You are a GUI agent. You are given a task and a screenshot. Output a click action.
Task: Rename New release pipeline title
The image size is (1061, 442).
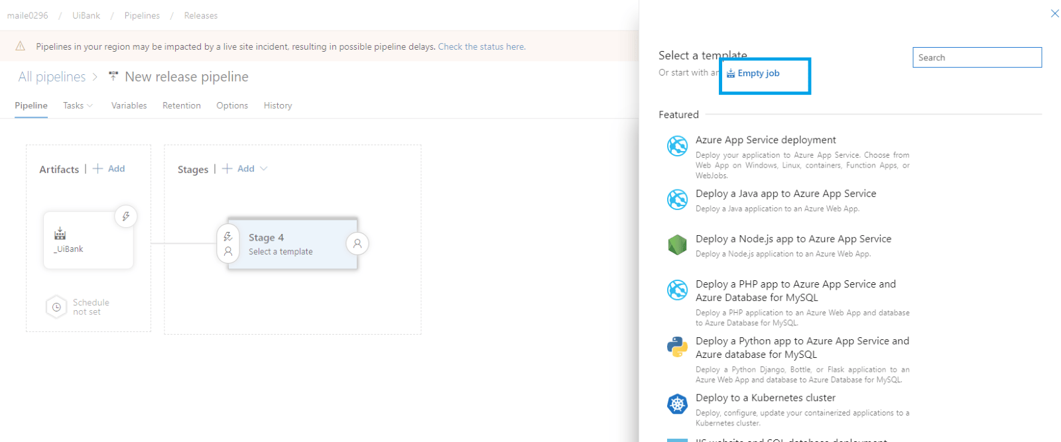(x=186, y=77)
